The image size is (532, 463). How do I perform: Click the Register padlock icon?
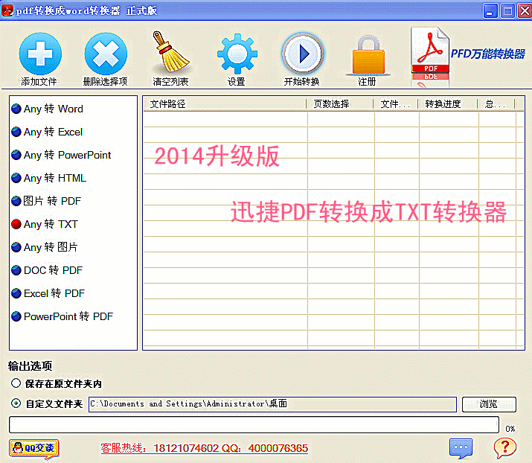pyautogui.click(x=367, y=54)
